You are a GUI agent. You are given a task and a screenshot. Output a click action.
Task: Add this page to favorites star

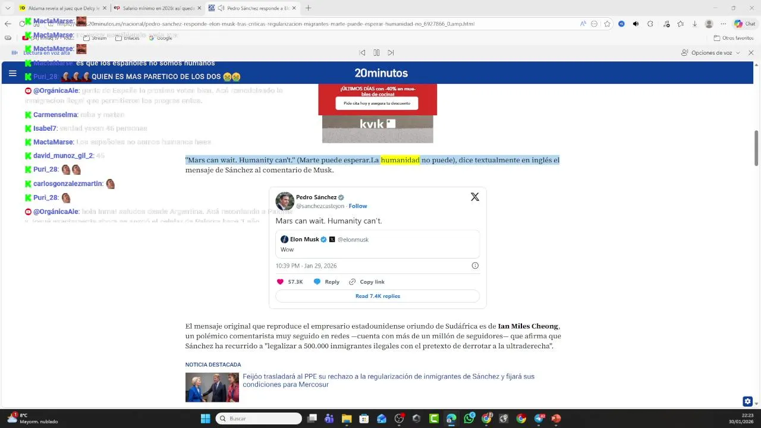pos(607,24)
